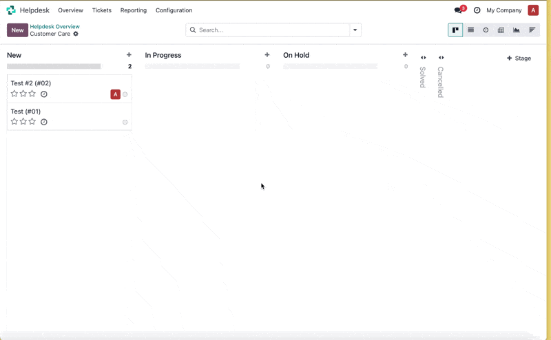
Task: Open the Test (#01) ticket card
Action: (70, 116)
